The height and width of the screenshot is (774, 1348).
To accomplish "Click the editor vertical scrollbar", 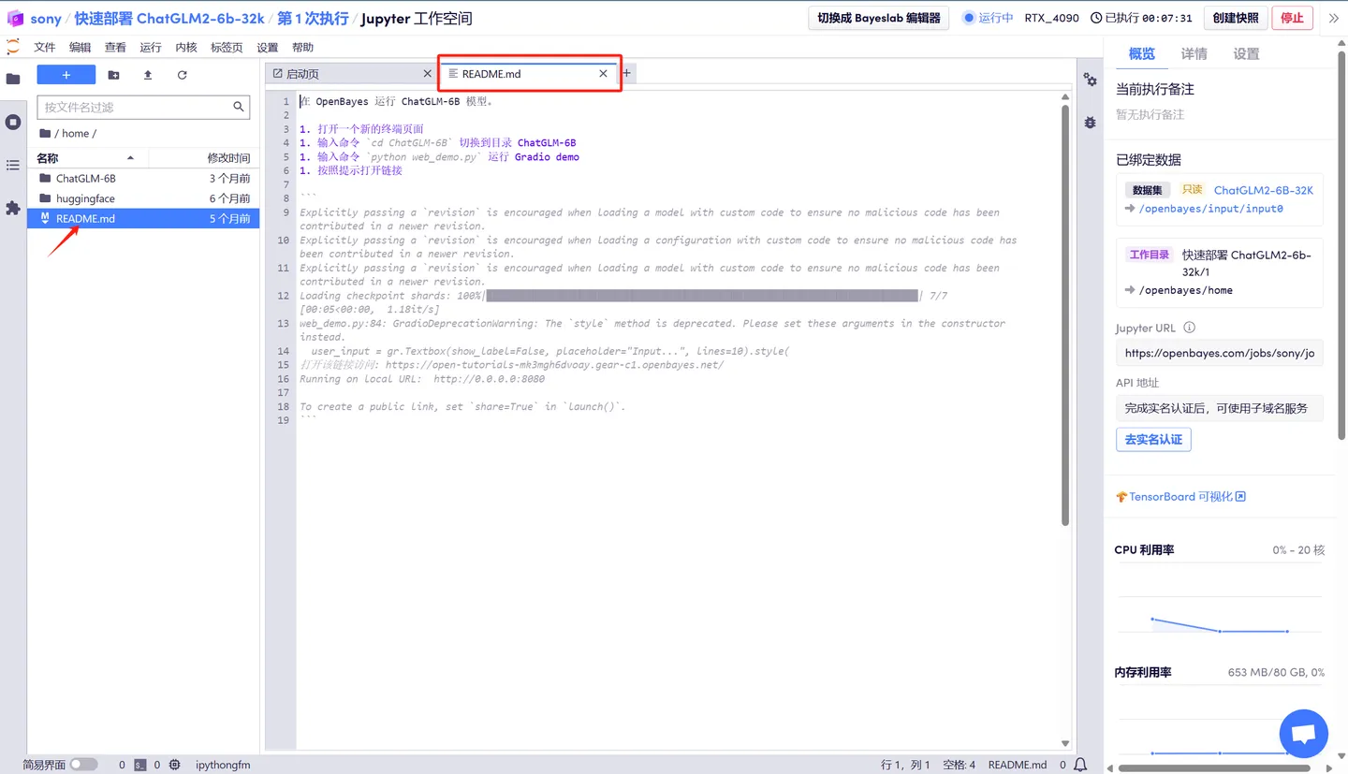I will point(1065,314).
